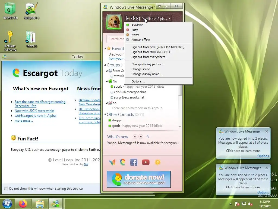Screen dimensions: 278x209
Task: Open the YouTube icon in Messenger
Action: 146,162
